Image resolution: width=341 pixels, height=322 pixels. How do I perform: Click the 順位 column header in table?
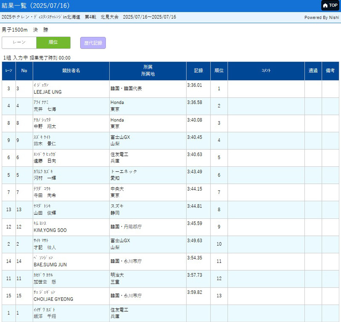click(219, 71)
